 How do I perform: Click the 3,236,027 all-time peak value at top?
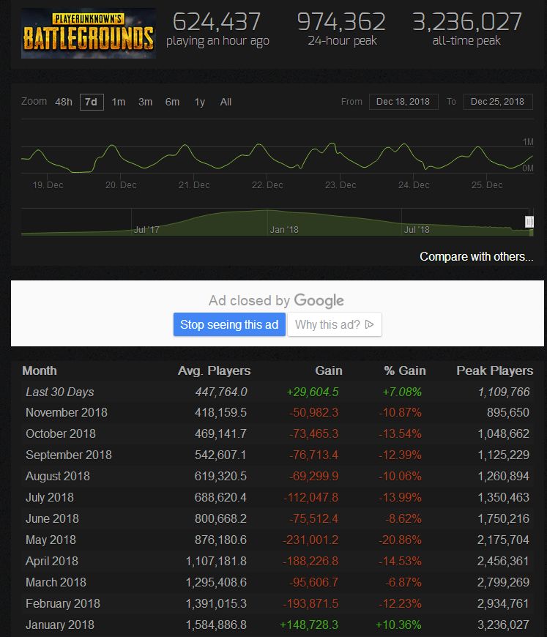pyautogui.click(x=467, y=21)
